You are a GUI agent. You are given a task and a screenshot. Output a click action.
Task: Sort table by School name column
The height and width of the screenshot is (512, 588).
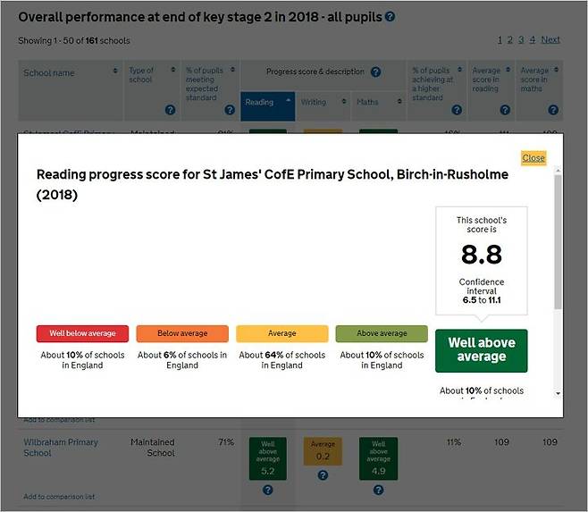coord(115,71)
